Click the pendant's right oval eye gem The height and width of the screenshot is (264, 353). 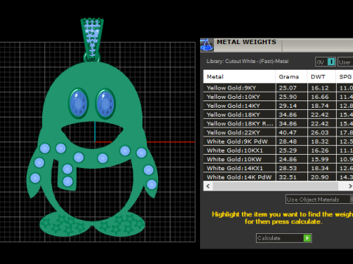point(105,103)
